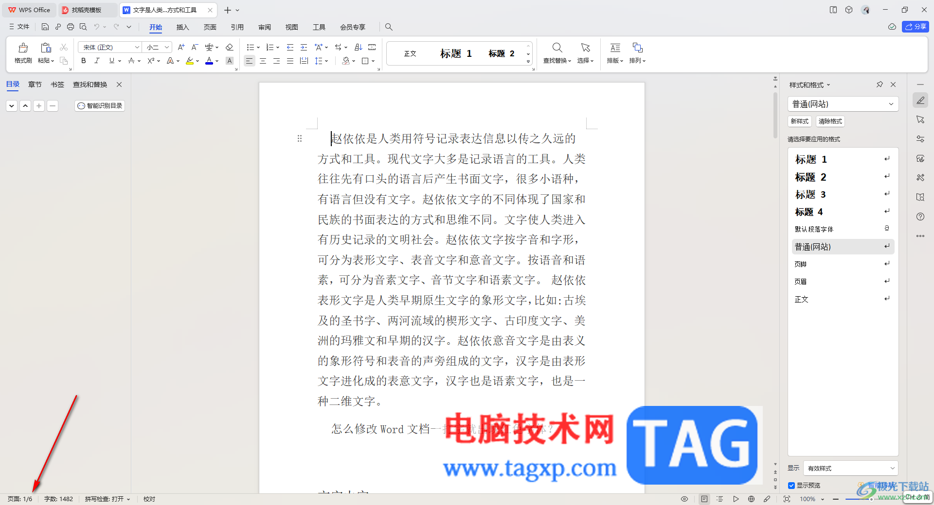Screen dimensions: 934x505
Task: Start slideshow play icon in status bar
Action: pyautogui.click(x=736, y=499)
